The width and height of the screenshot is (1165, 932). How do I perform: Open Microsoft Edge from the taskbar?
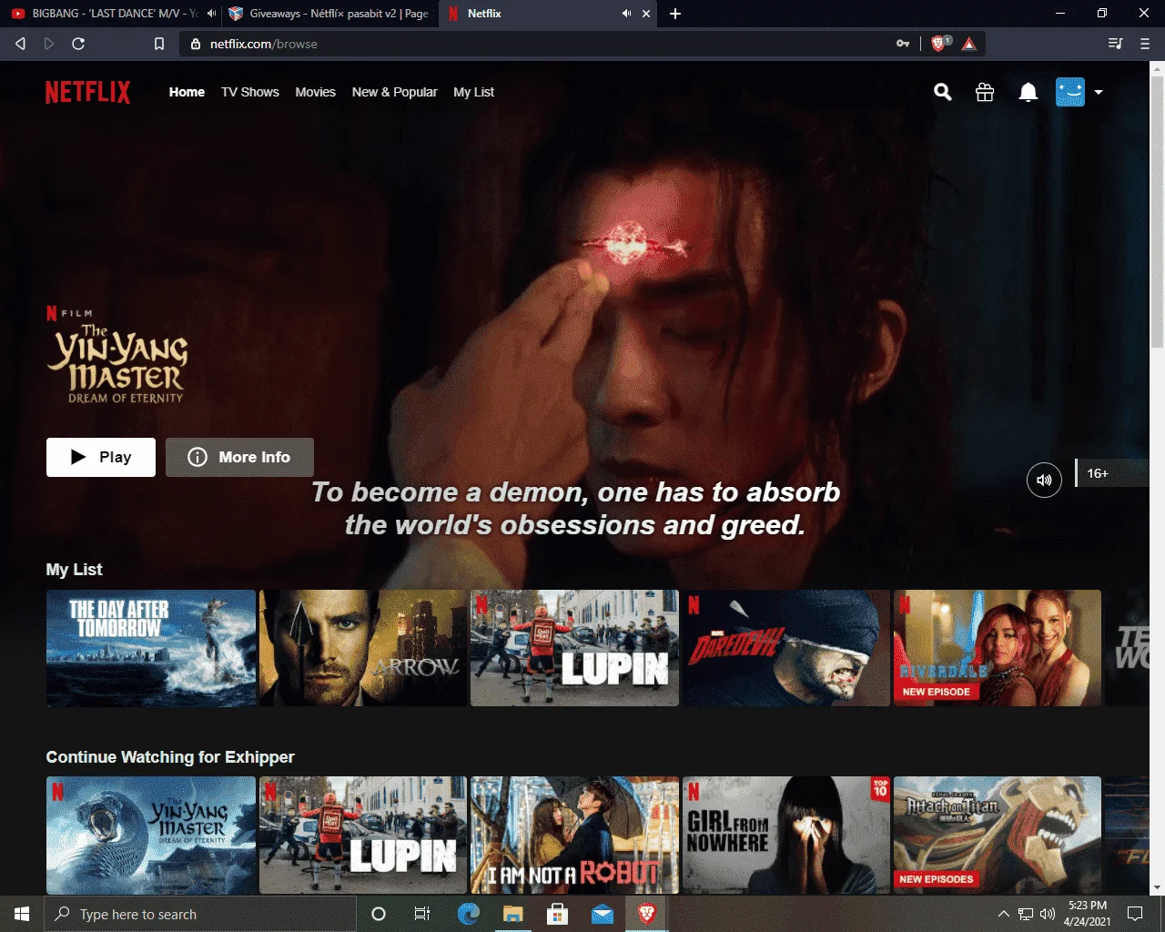(x=469, y=914)
